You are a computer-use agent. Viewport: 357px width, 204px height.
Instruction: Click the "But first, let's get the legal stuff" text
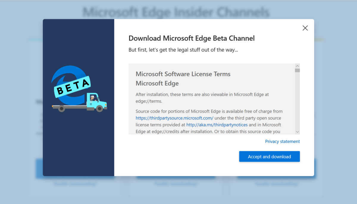(183, 50)
